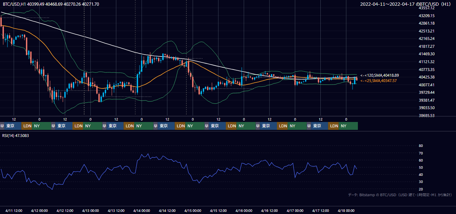Click the RSI 80 level label
The image size is (456, 214).
click(421, 146)
